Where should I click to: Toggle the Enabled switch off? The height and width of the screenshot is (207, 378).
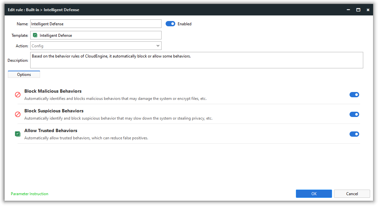click(x=170, y=24)
